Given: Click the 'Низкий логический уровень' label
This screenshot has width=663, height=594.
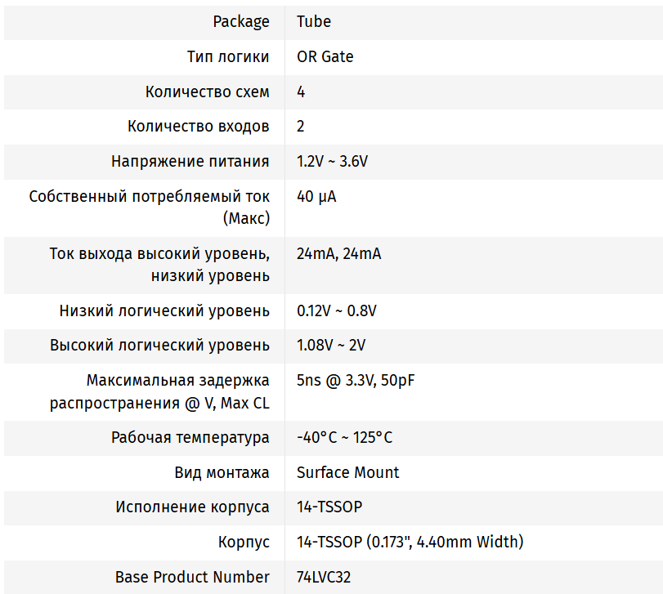Looking at the screenshot, I should point(164,311).
